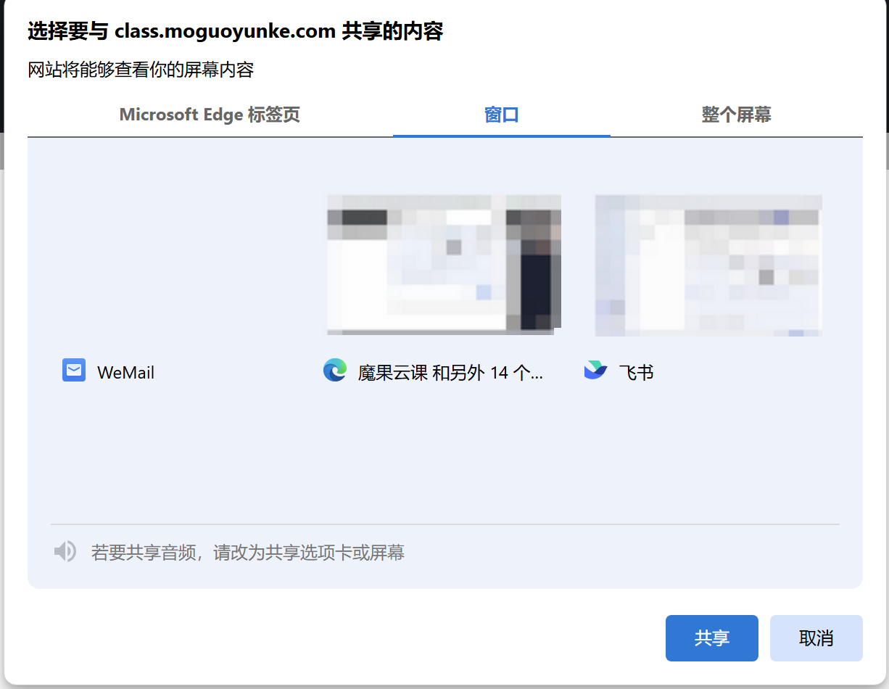This screenshot has width=889, height=689.
Task: Choose the WeMail window label
Action: coord(125,373)
